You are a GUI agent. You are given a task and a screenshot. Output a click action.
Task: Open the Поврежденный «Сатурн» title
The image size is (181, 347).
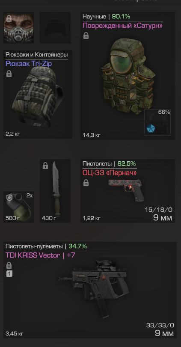click(122, 26)
